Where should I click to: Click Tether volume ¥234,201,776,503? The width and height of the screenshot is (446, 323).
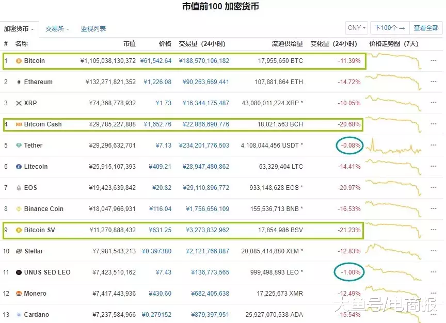point(204,146)
